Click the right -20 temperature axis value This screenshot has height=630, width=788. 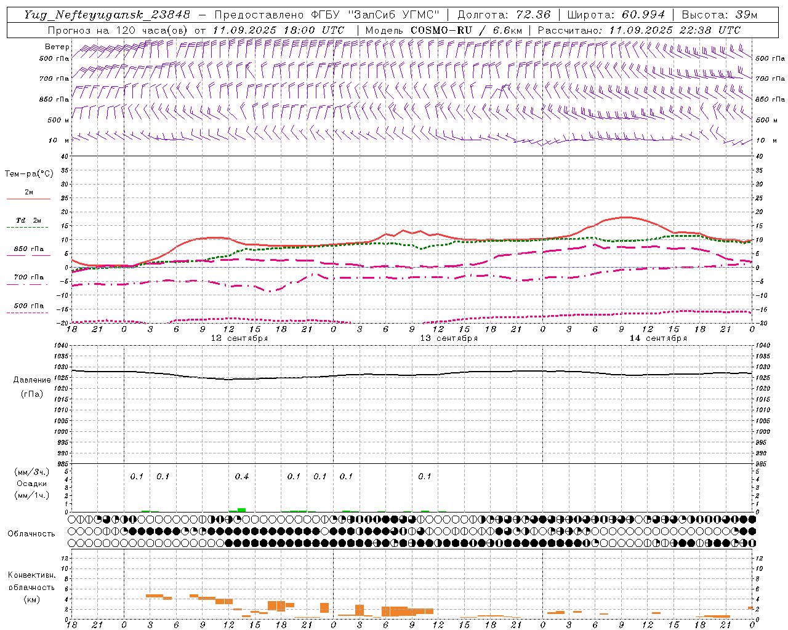(x=762, y=324)
